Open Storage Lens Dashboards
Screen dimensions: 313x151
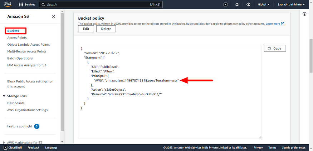16,103
